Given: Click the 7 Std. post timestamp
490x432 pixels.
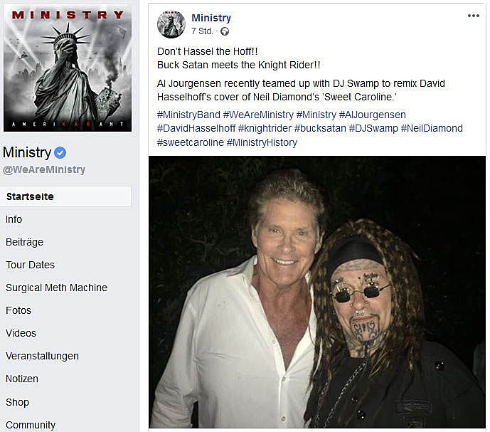Looking at the screenshot, I should tap(202, 31).
